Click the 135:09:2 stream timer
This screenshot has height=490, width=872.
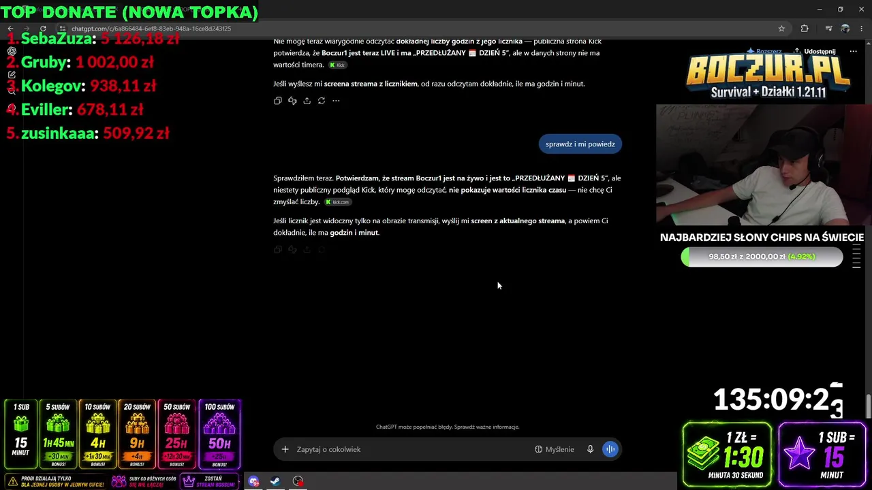(778, 399)
